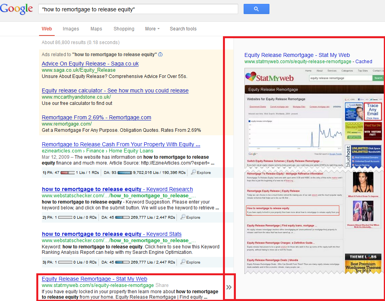
Task: Open Equity Release Remortgage result in main list
Action: point(94,279)
